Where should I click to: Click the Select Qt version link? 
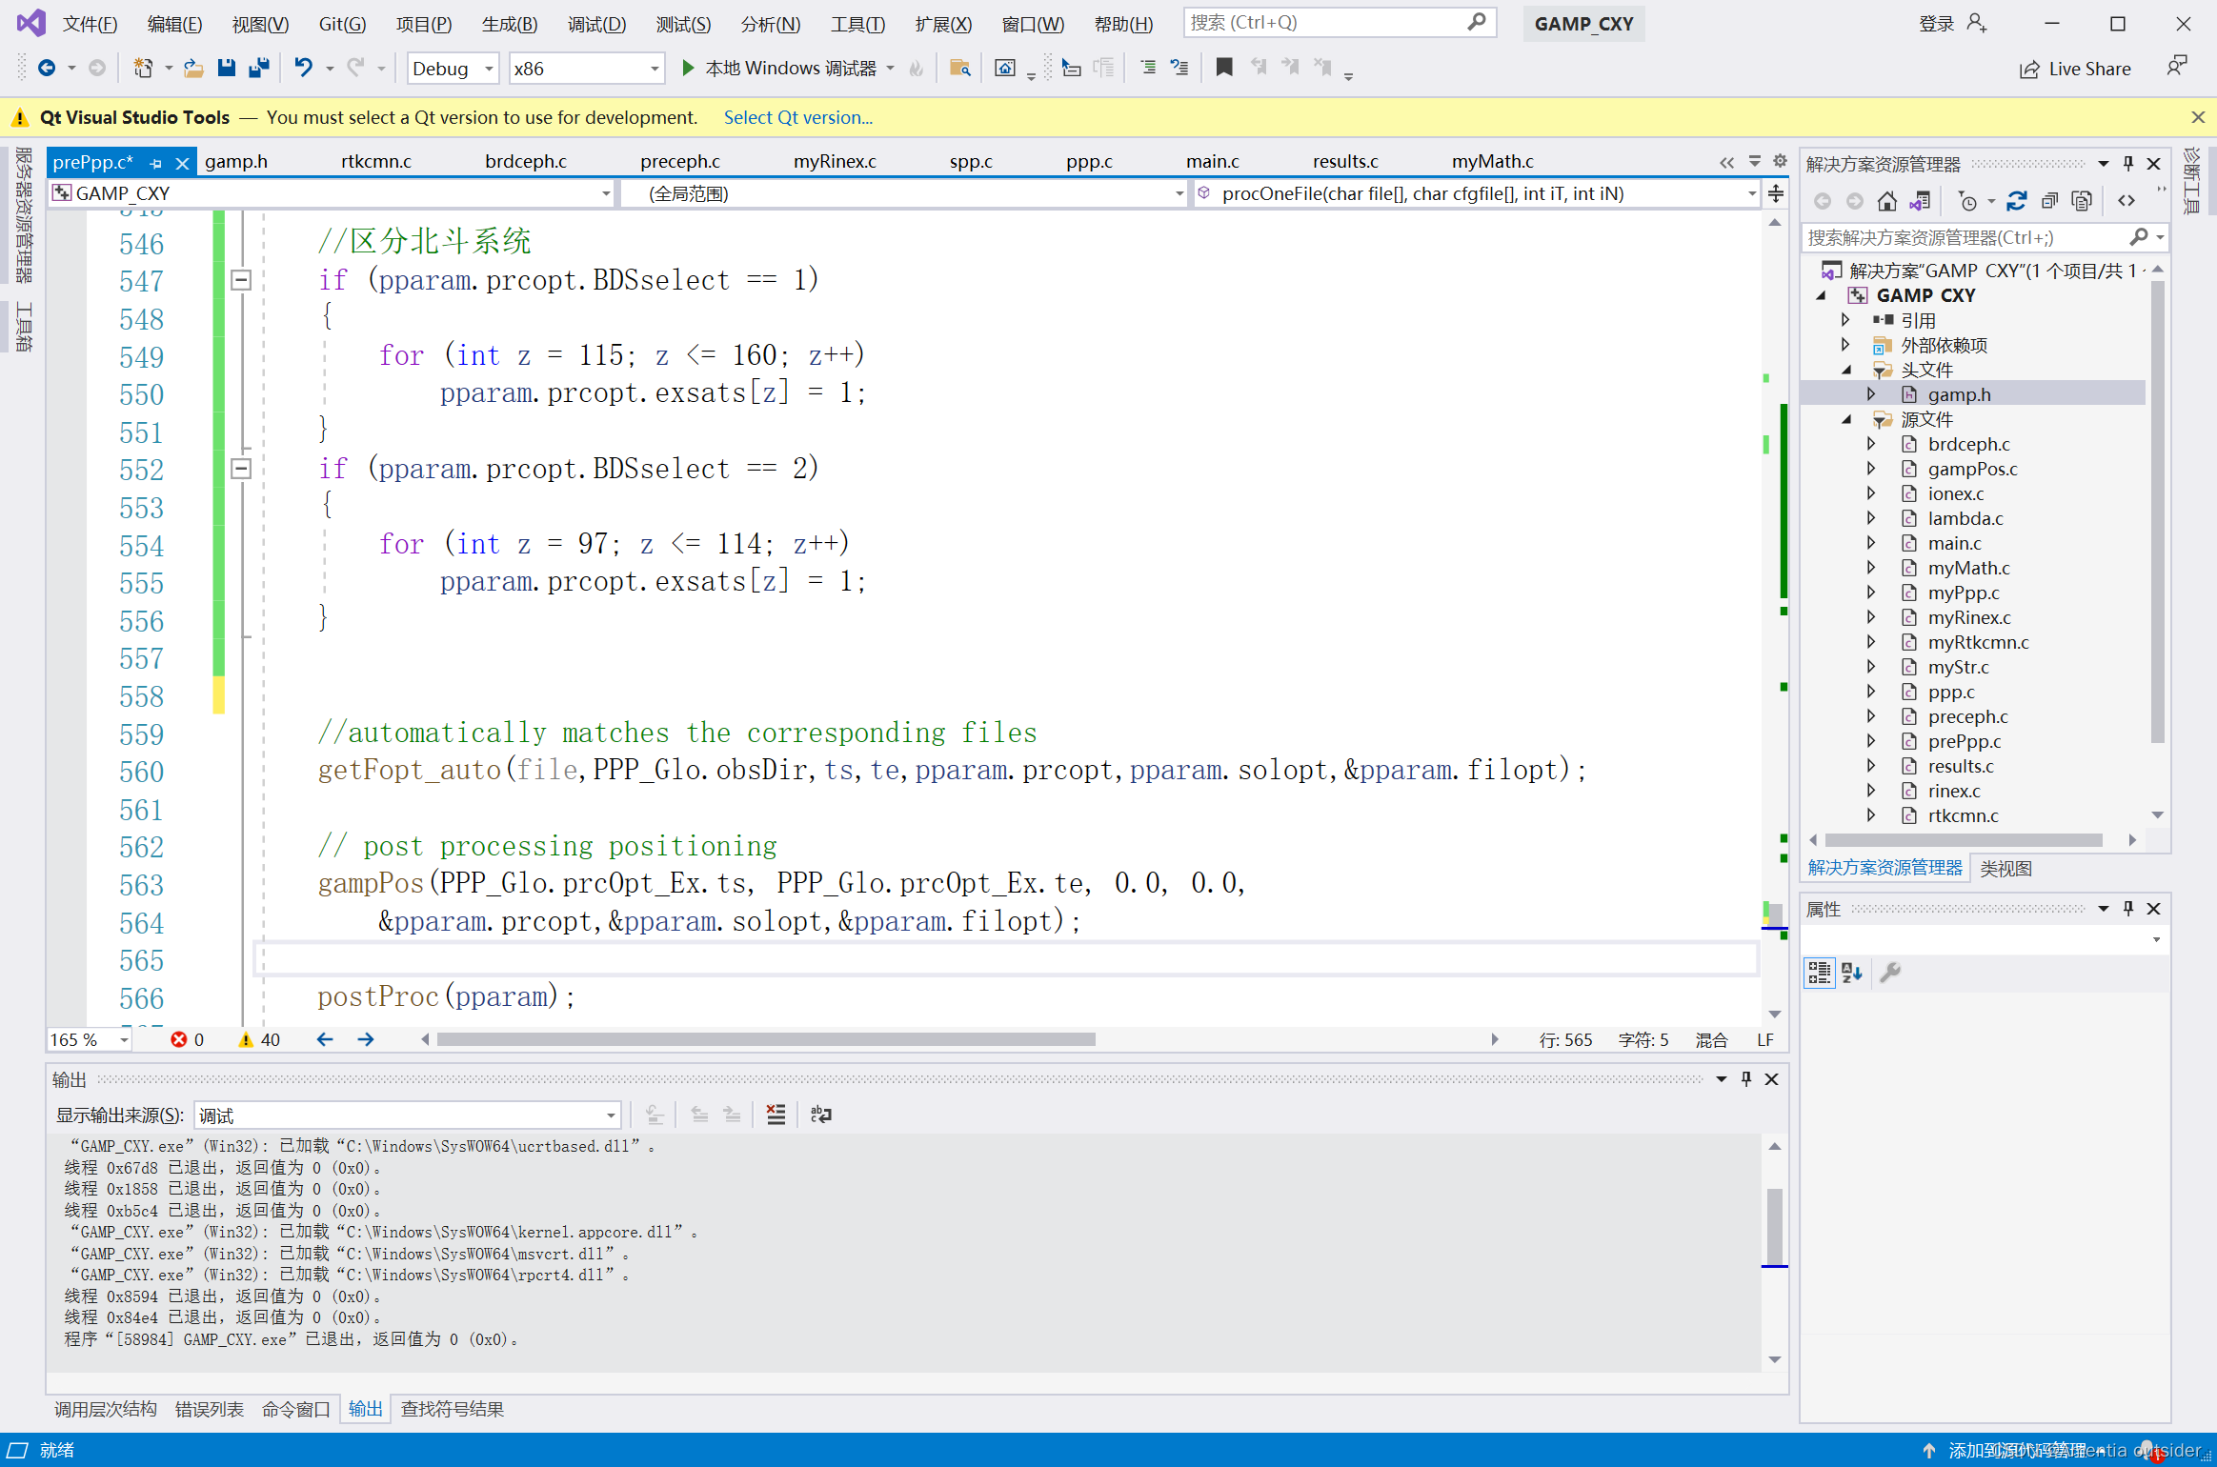coord(797,117)
